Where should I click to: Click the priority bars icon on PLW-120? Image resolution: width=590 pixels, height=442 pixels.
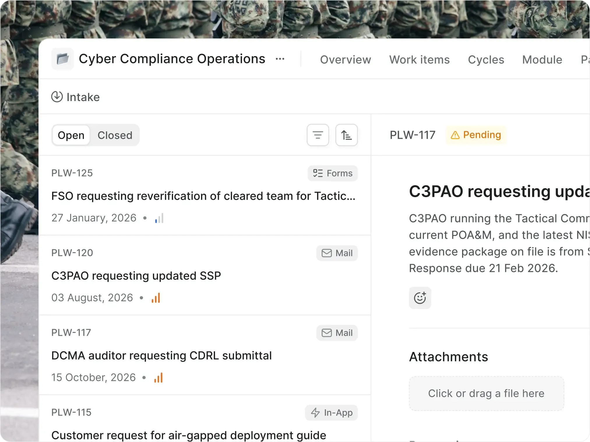click(x=156, y=298)
